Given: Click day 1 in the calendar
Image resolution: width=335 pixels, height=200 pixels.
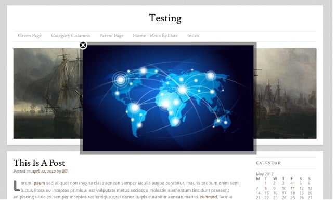Looking at the screenshot, I should 266,183.
